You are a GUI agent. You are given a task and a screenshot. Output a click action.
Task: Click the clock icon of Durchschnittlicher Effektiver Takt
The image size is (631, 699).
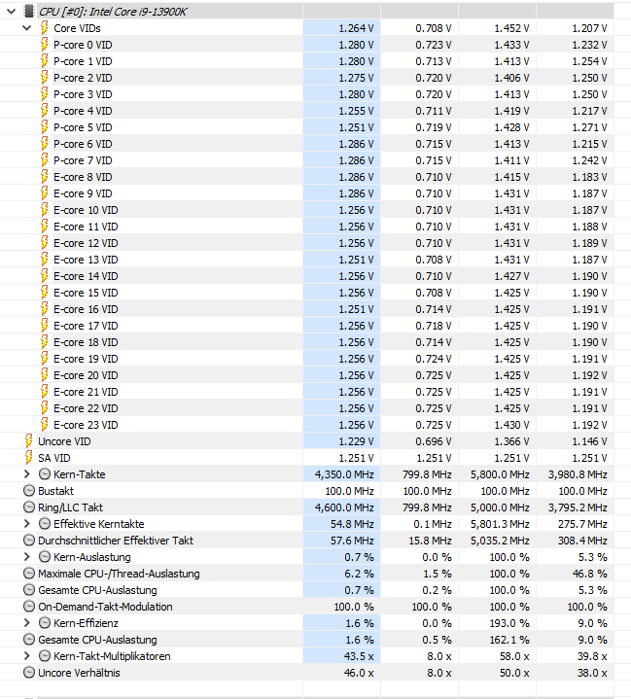tap(29, 541)
